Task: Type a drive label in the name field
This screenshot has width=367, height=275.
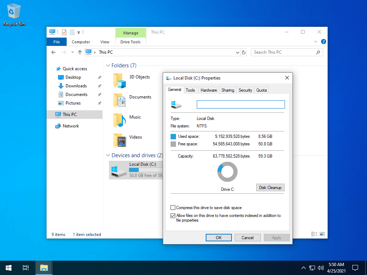Action: tap(240, 104)
